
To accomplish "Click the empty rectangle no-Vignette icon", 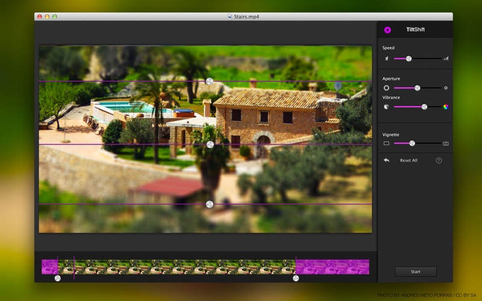I will 386,143.
